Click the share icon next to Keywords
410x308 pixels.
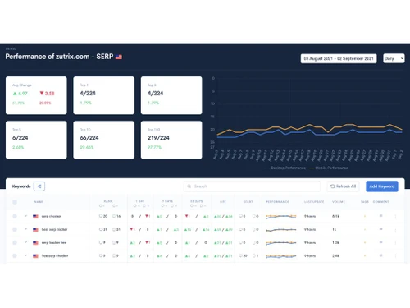click(39, 186)
